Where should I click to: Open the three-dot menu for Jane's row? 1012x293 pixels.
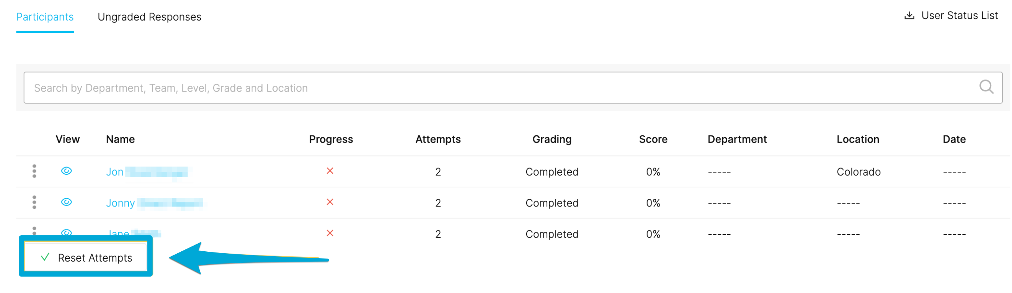(34, 231)
